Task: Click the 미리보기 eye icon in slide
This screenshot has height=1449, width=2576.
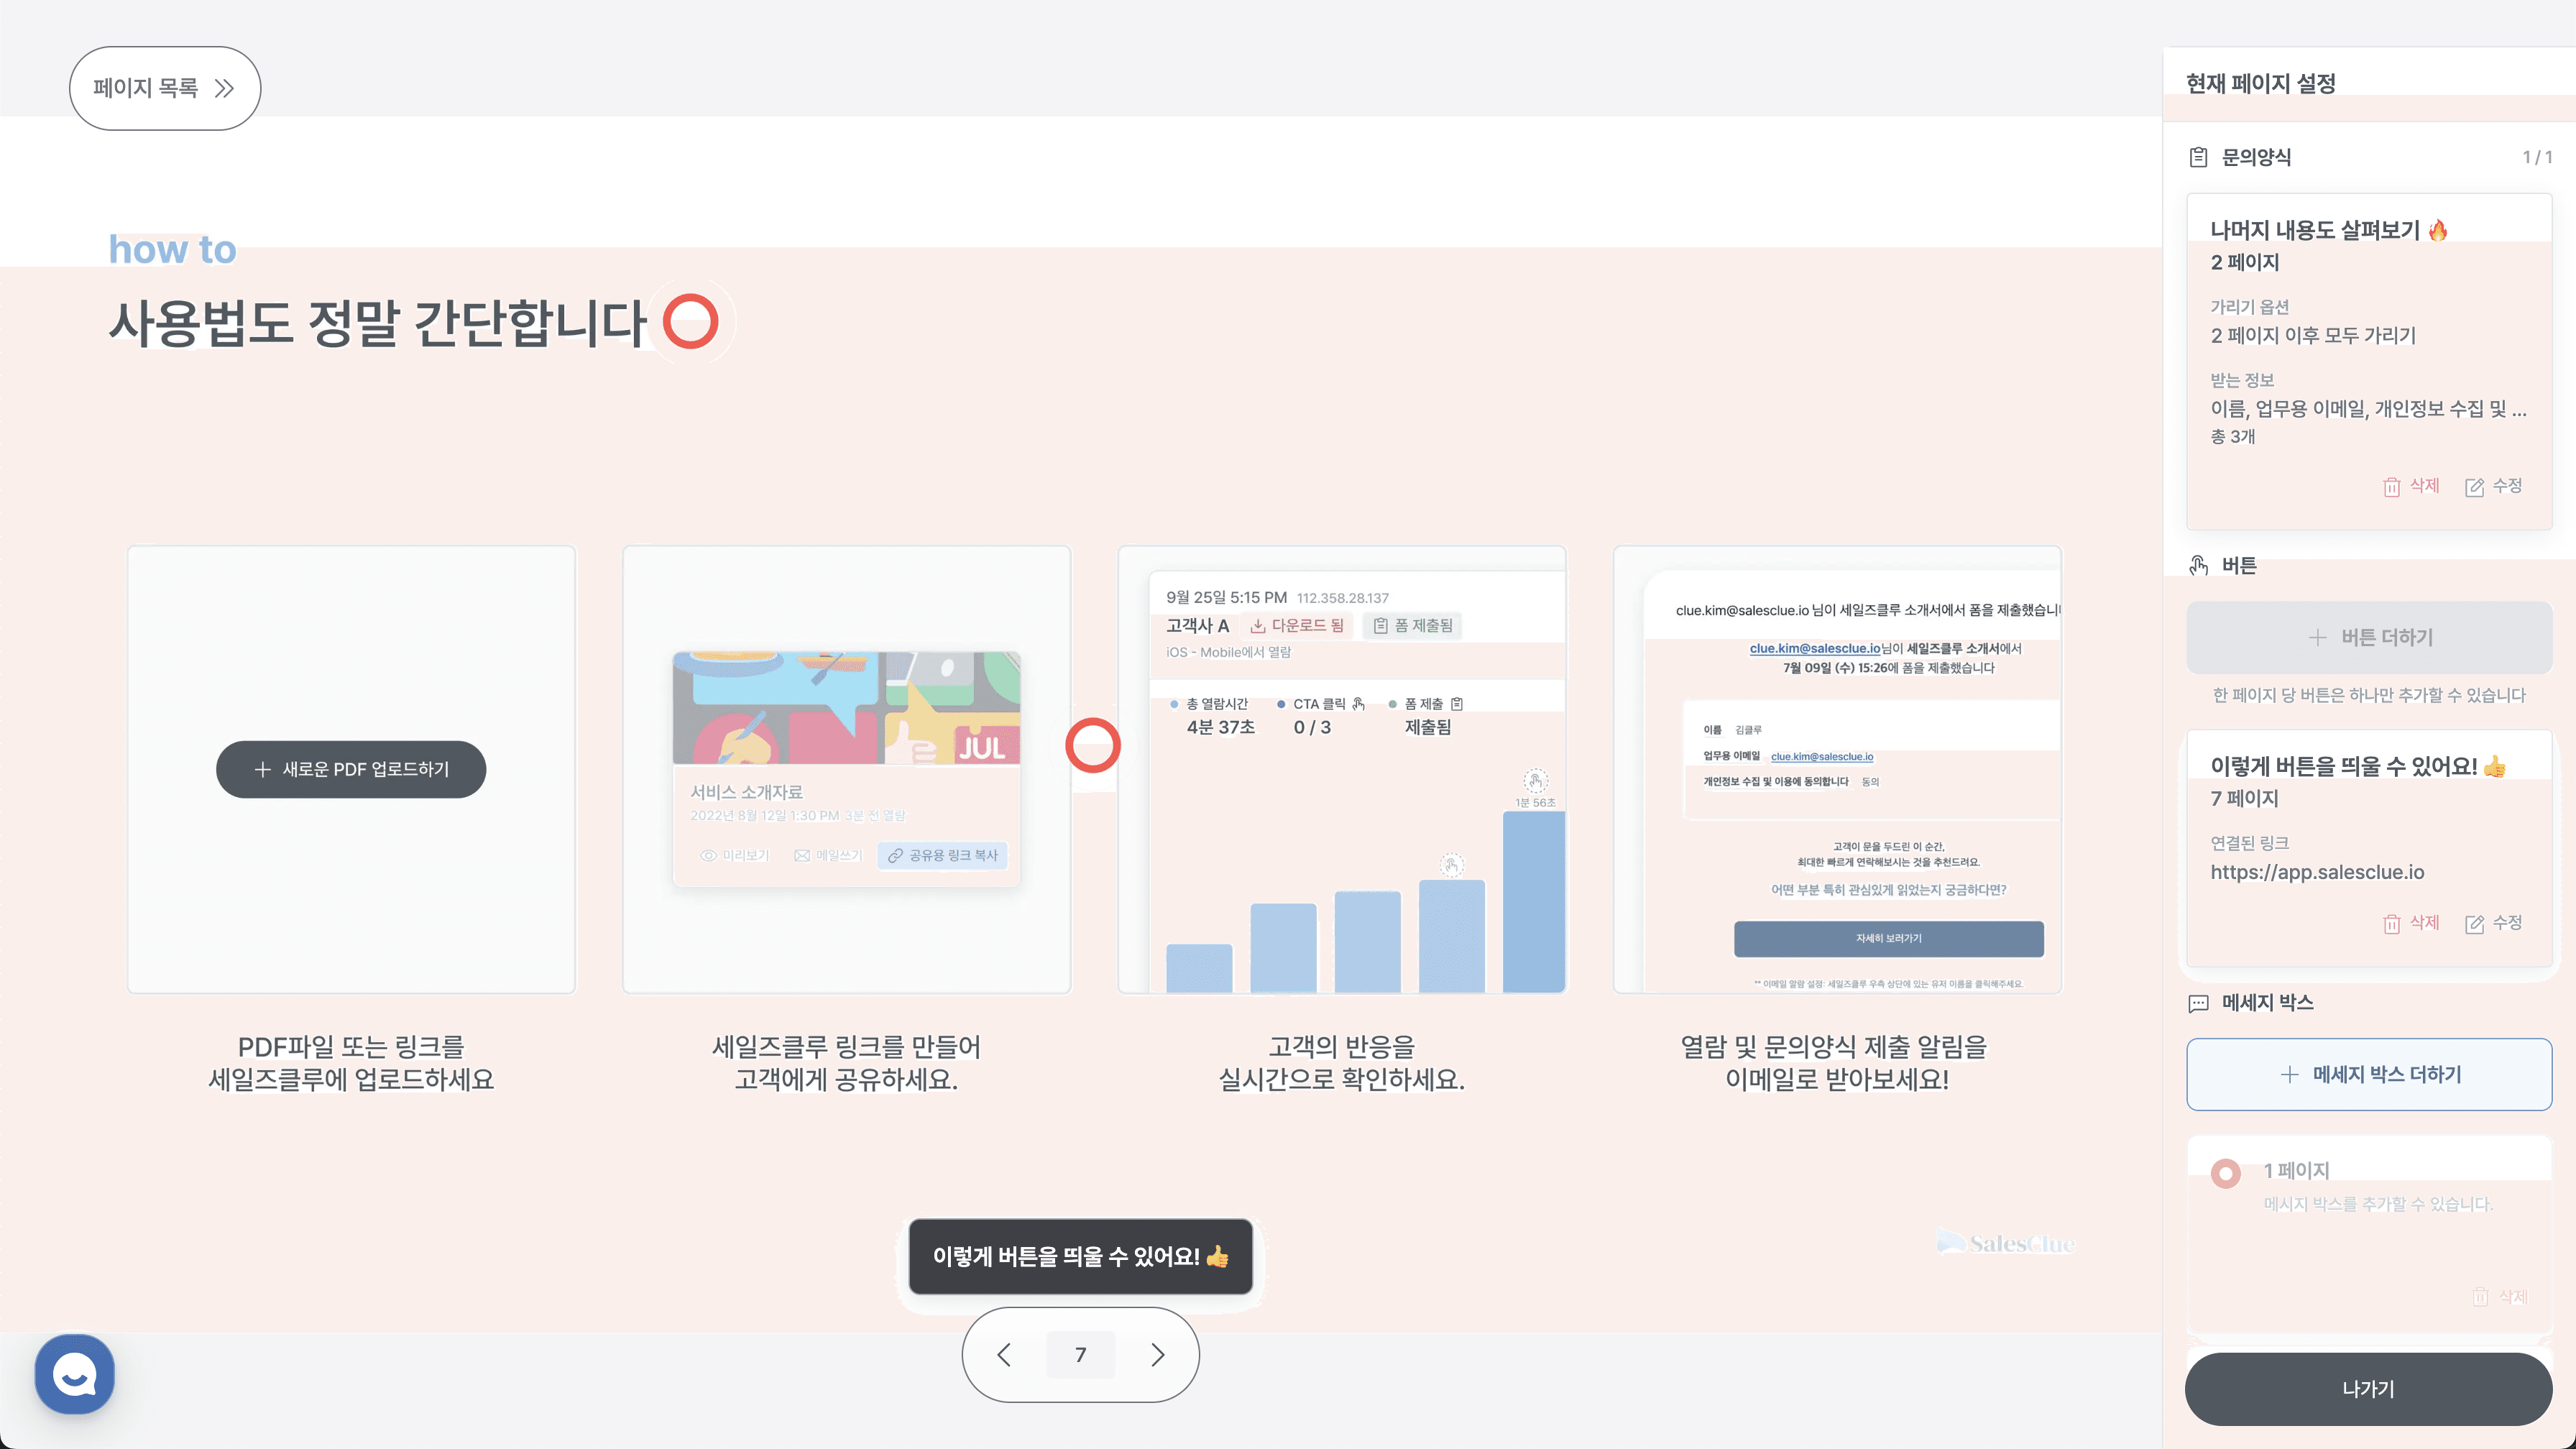Action: point(708,856)
